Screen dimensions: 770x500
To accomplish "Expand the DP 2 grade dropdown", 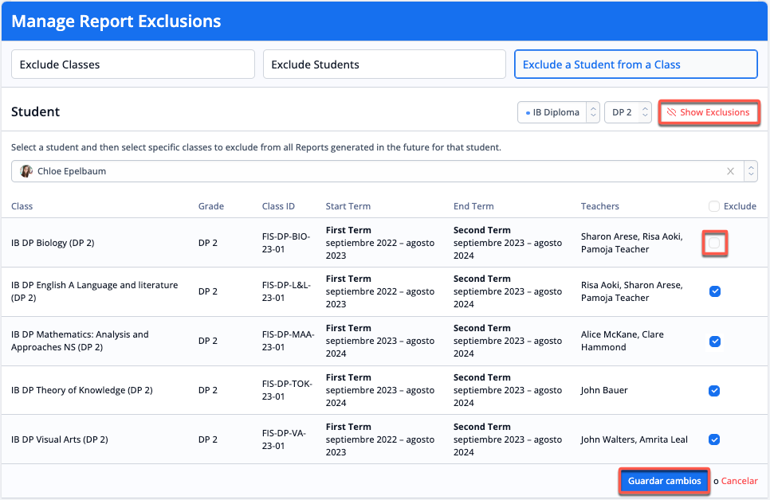I will [x=628, y=112].
